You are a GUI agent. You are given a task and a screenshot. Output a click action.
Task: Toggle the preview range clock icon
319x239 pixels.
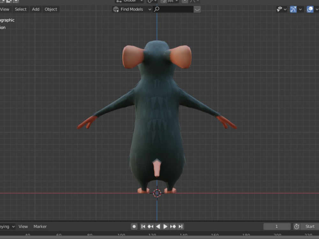point(297,226)
